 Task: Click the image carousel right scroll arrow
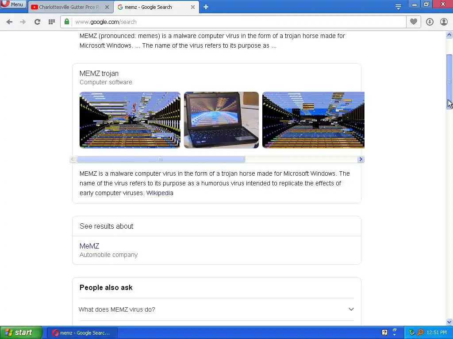pos(361,159)
